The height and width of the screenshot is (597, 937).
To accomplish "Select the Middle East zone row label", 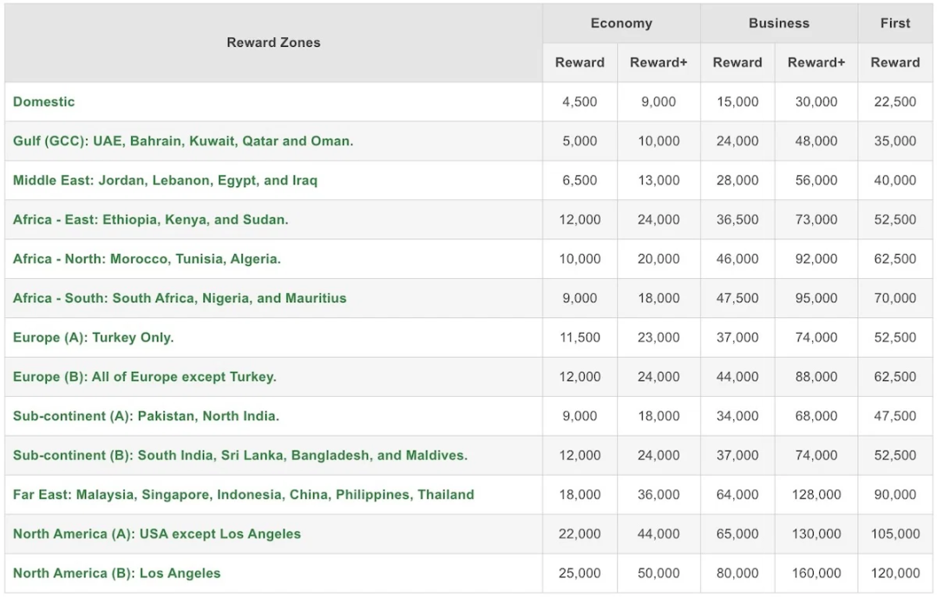I will (165, 180).
